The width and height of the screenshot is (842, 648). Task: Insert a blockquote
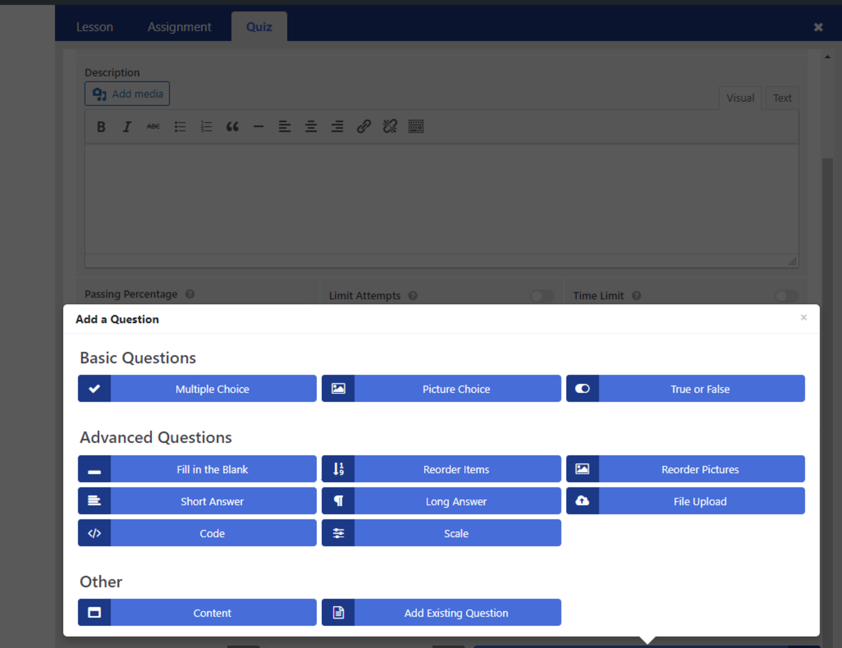232,127
